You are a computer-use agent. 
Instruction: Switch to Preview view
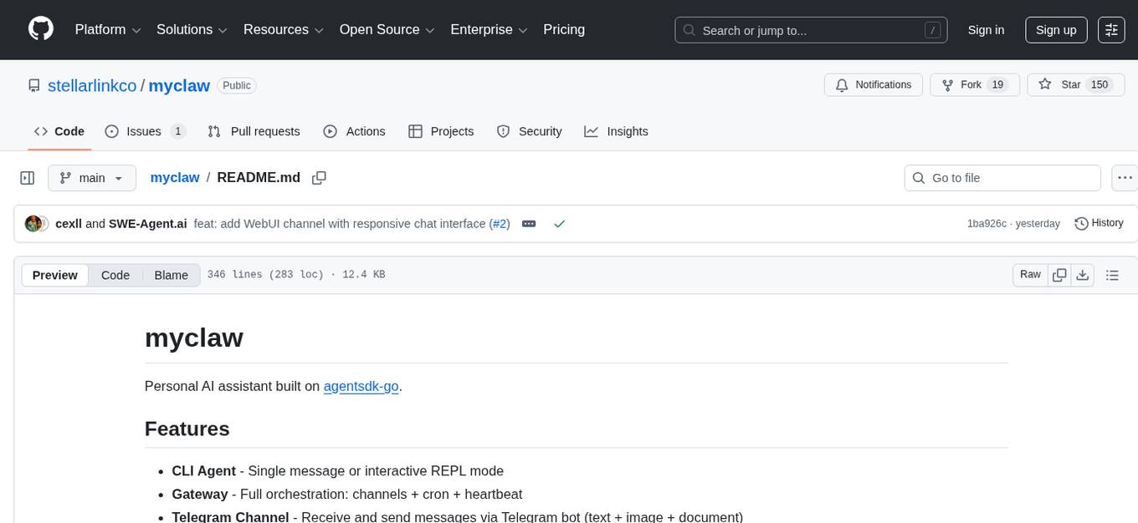(55, 275)
